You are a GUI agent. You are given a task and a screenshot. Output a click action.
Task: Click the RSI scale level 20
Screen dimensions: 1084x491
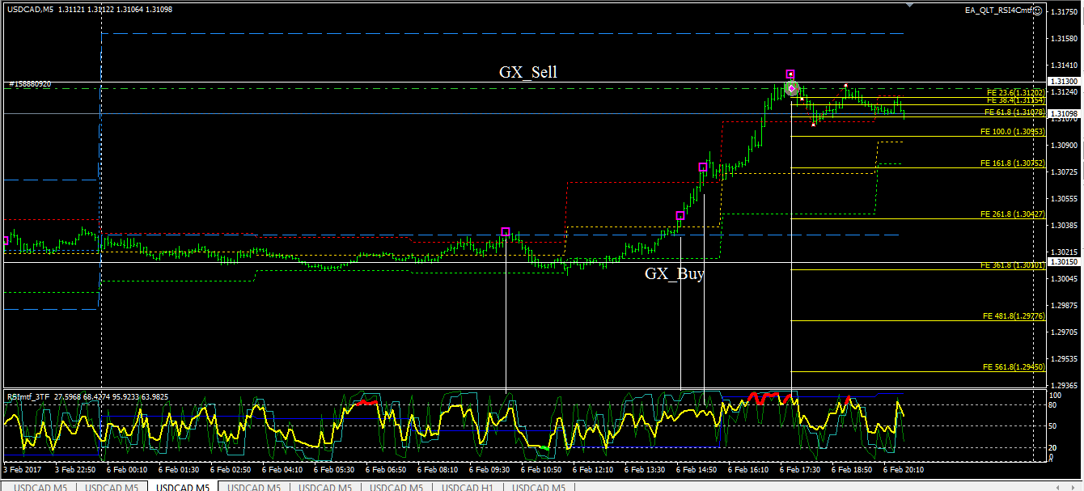click(x=1052, y=447)
